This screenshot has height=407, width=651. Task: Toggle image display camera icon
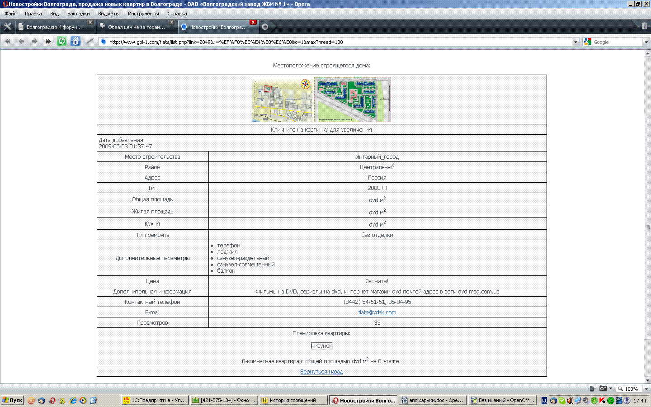603,388
